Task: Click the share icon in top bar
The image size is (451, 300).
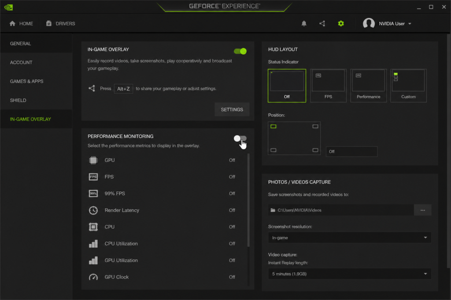Action: tap(322, 24)
